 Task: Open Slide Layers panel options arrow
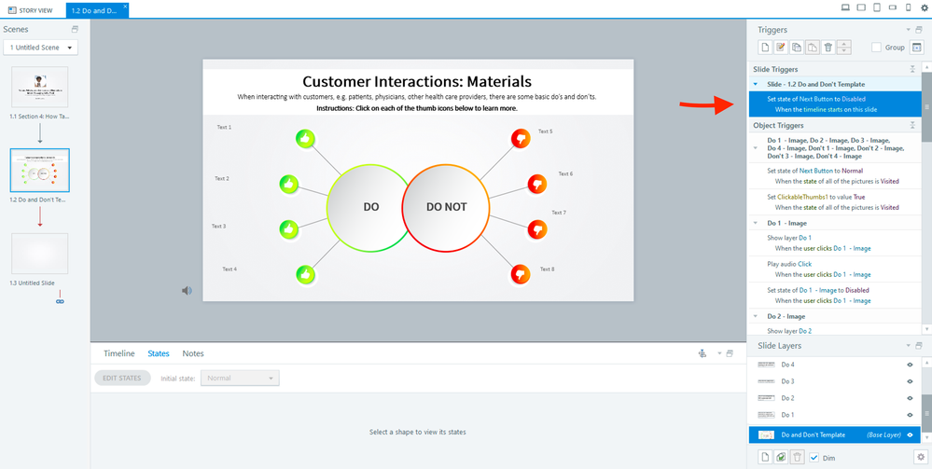tap(908, 345)
